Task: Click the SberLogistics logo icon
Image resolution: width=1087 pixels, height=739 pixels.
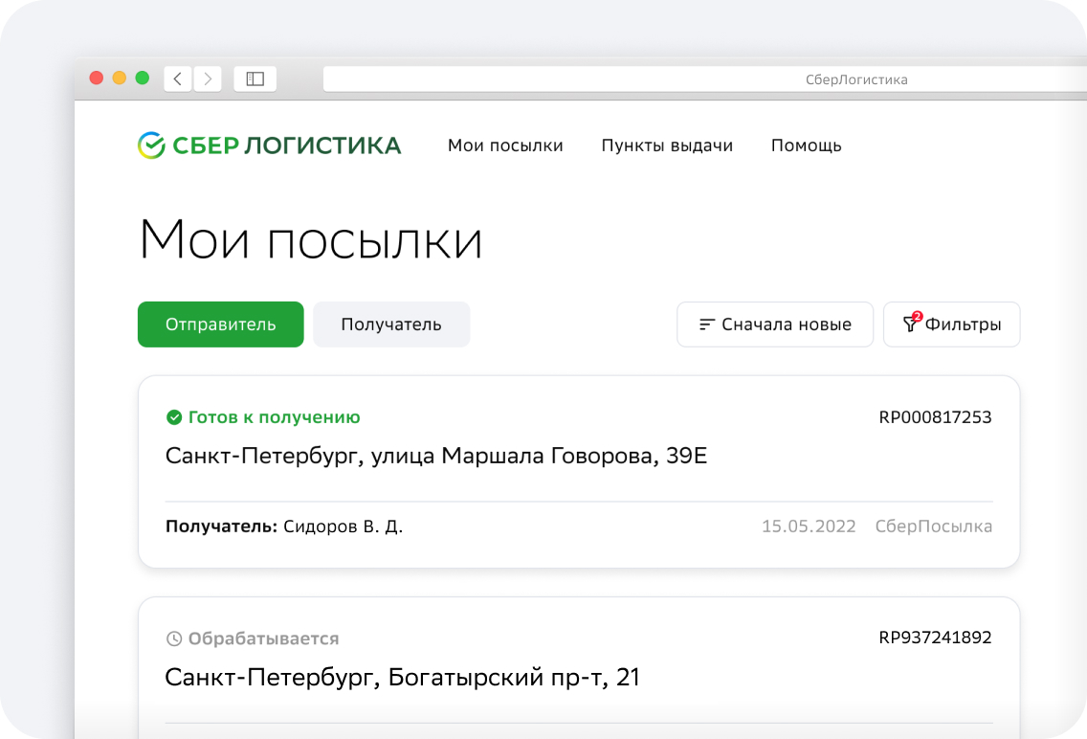Action: [151, 146]
